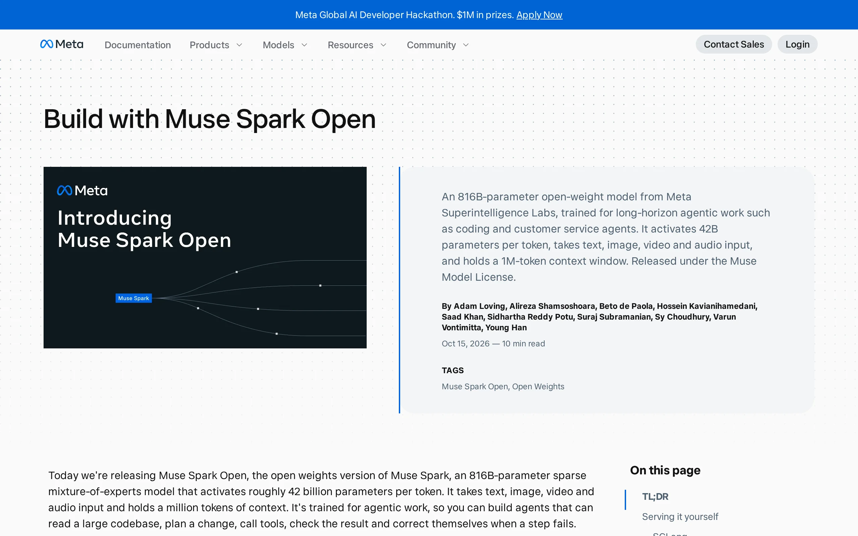The width and height of the screenshot is (858, 536).
Task: Click the 816B-parameter summary paragraph
Action: click(x=606, y=237)
